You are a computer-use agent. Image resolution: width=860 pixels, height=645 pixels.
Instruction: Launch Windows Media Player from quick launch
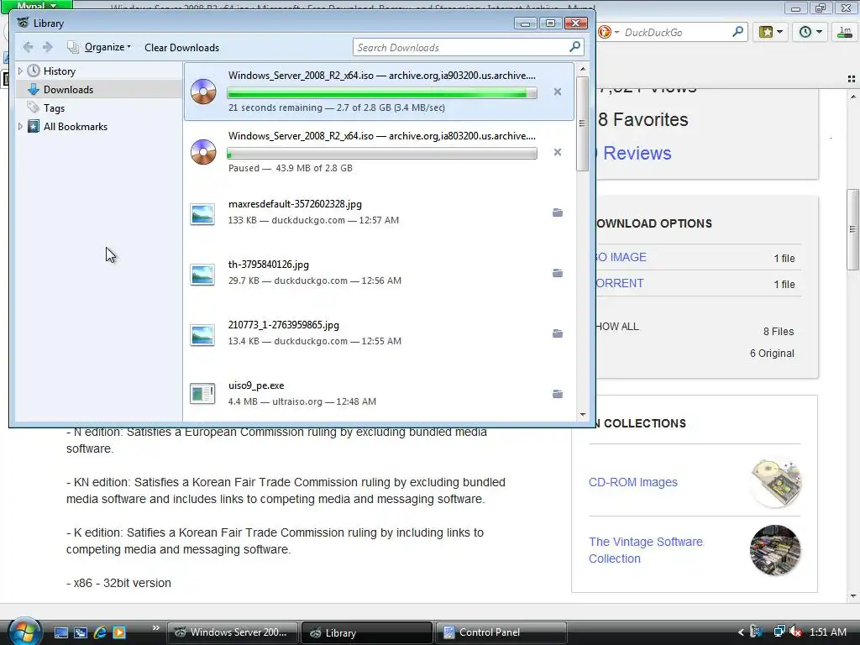[119, 632]
